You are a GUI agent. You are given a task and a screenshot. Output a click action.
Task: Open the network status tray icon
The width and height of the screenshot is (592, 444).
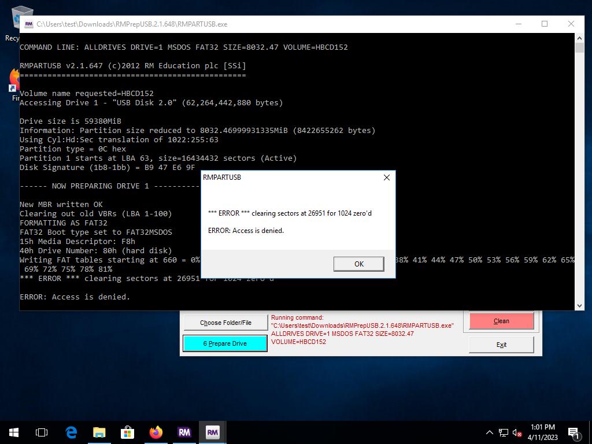click(x=504, y=432)
